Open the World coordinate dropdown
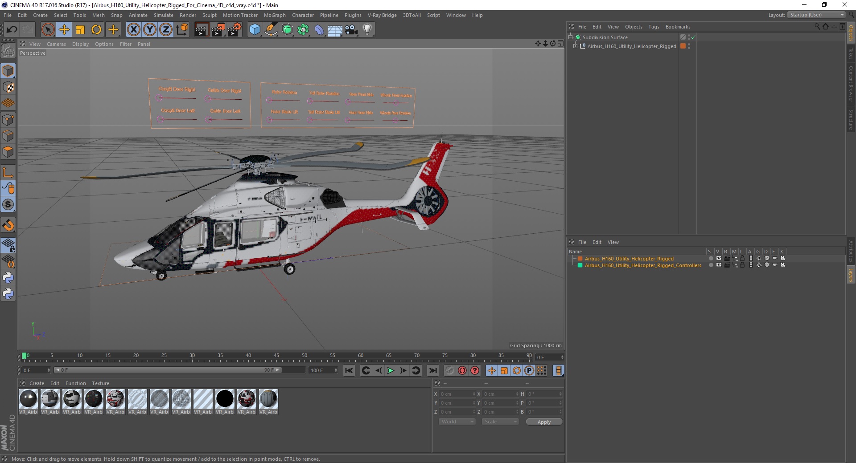This screenshot has width=856, height=463. tap(457, 422)
